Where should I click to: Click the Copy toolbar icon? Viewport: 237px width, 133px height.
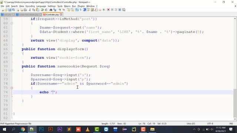click(34, 10)
